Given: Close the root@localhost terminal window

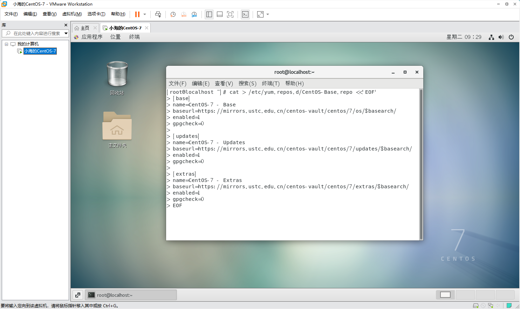Looking at the screenshot, I should point(417,72).
